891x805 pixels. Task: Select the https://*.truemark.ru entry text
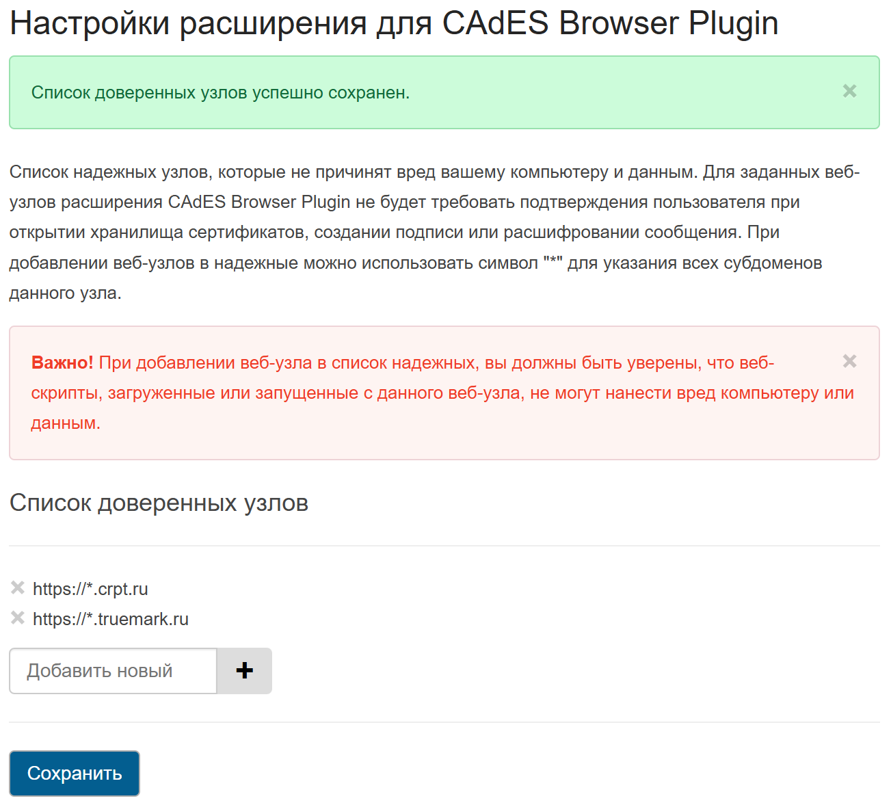coord(111,619)
